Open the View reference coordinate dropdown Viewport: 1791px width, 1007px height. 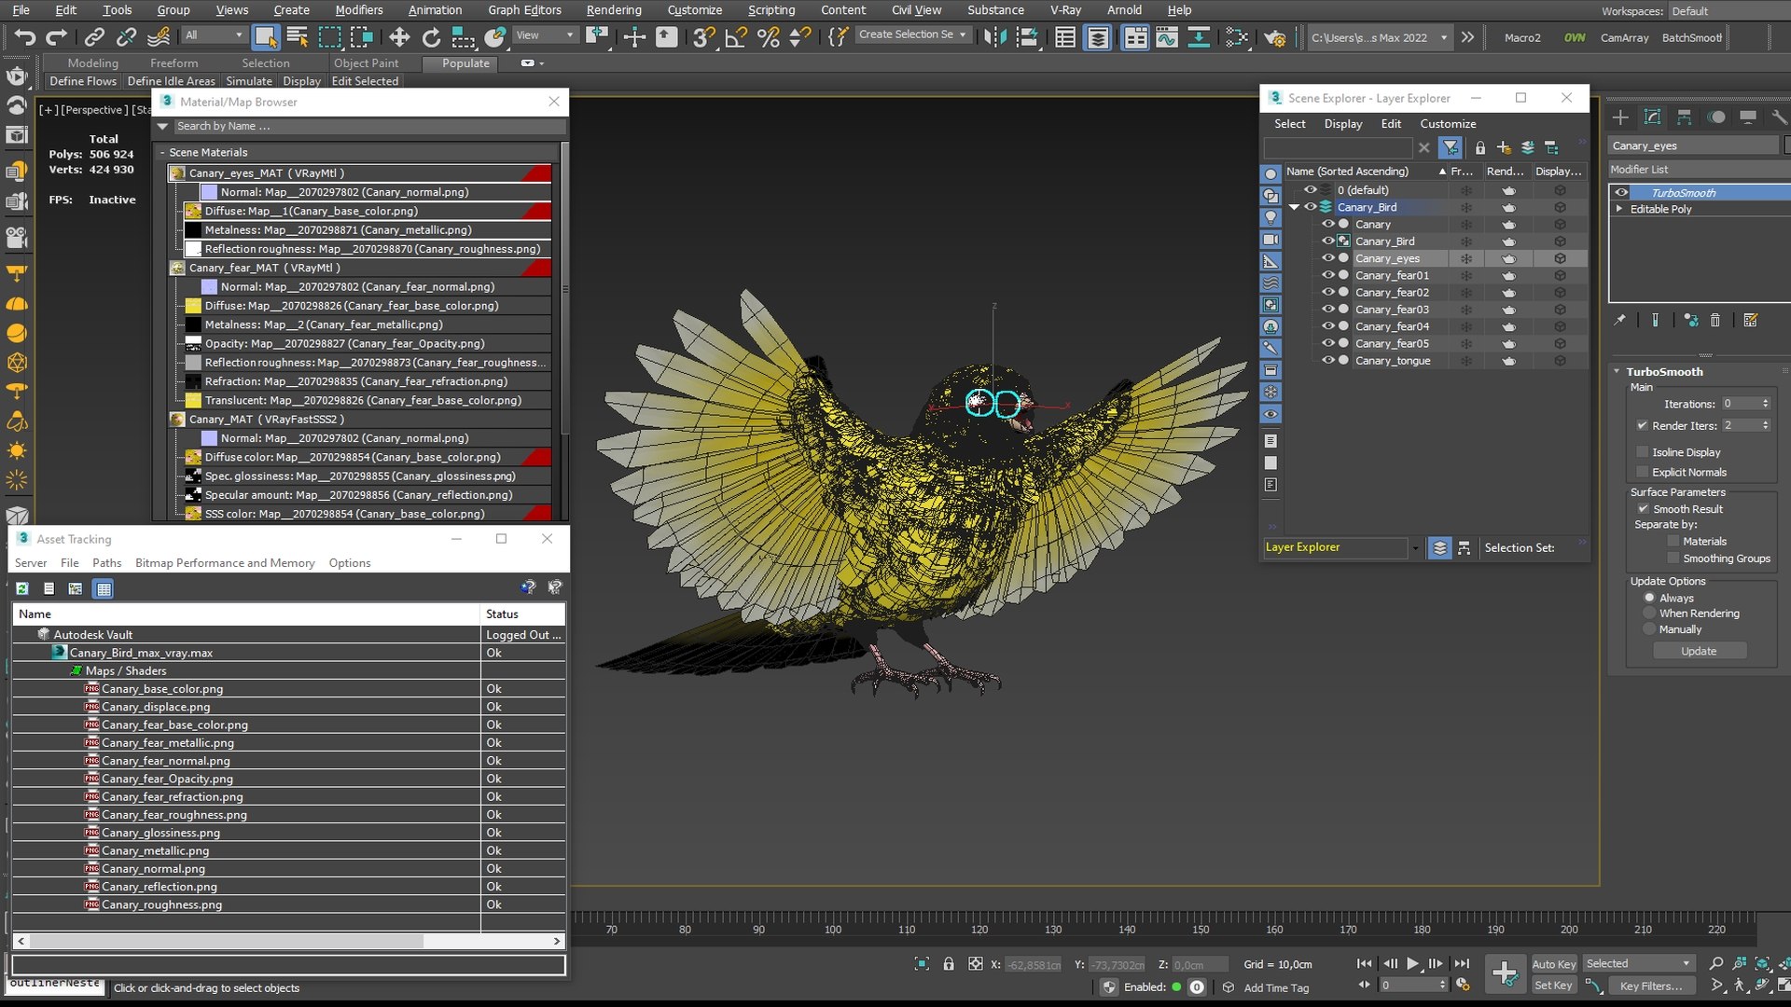click(569, 35)
